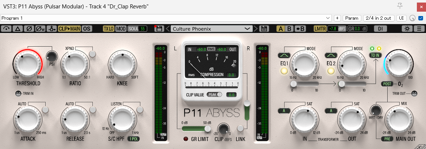The height and width of the screenshot is (149, 426).
Task: Click the 1 POL filter slope selector
Action: [133, 139]
